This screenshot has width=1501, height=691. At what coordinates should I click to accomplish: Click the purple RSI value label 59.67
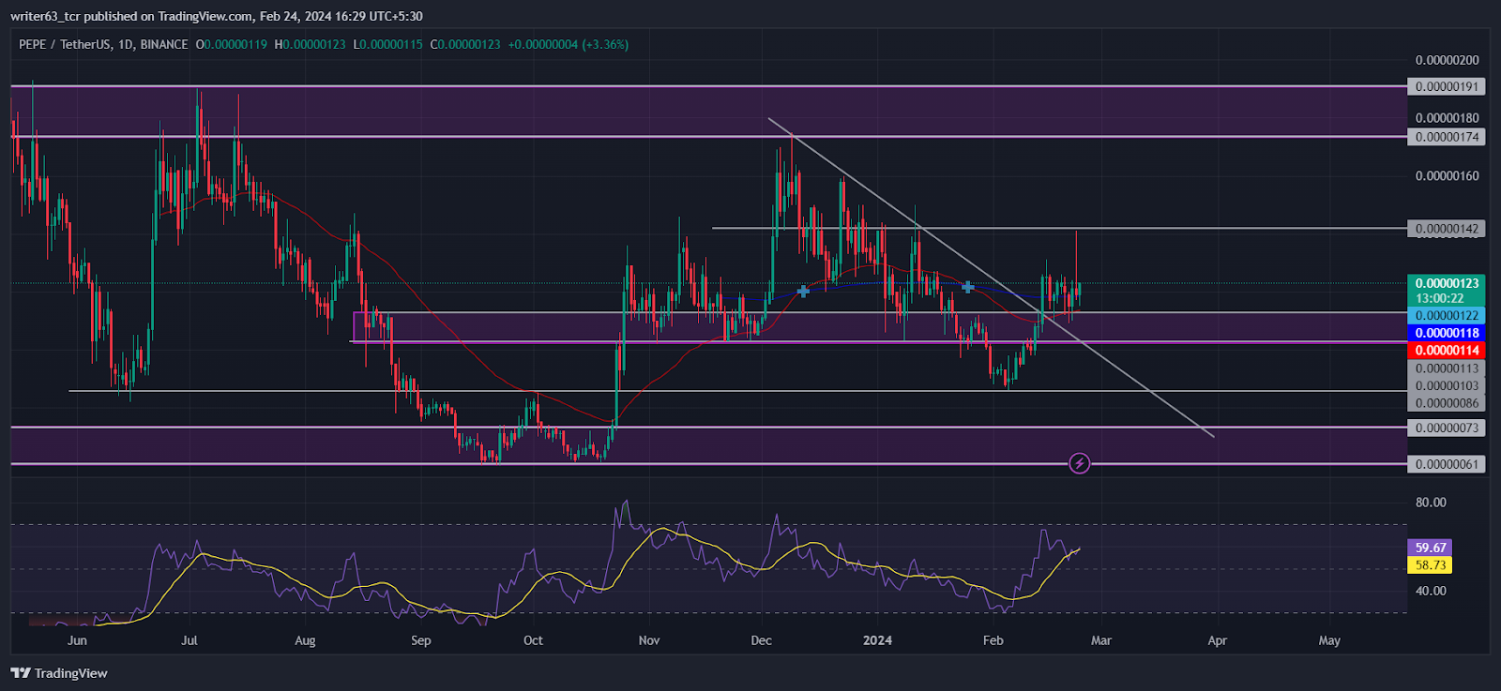(x=1430, y=548)
